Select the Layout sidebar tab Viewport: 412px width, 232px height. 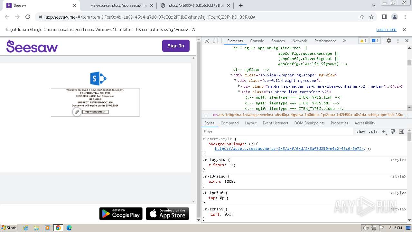[x=251, y=123]
